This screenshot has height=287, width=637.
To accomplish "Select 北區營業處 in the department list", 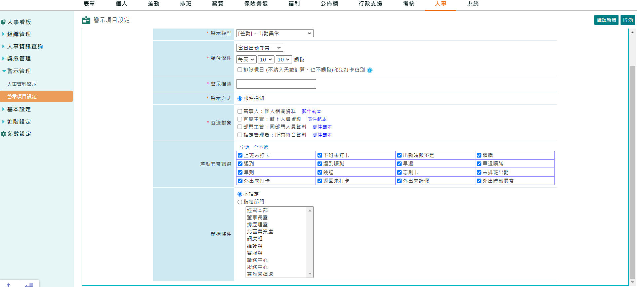I will tap(260, 232).
